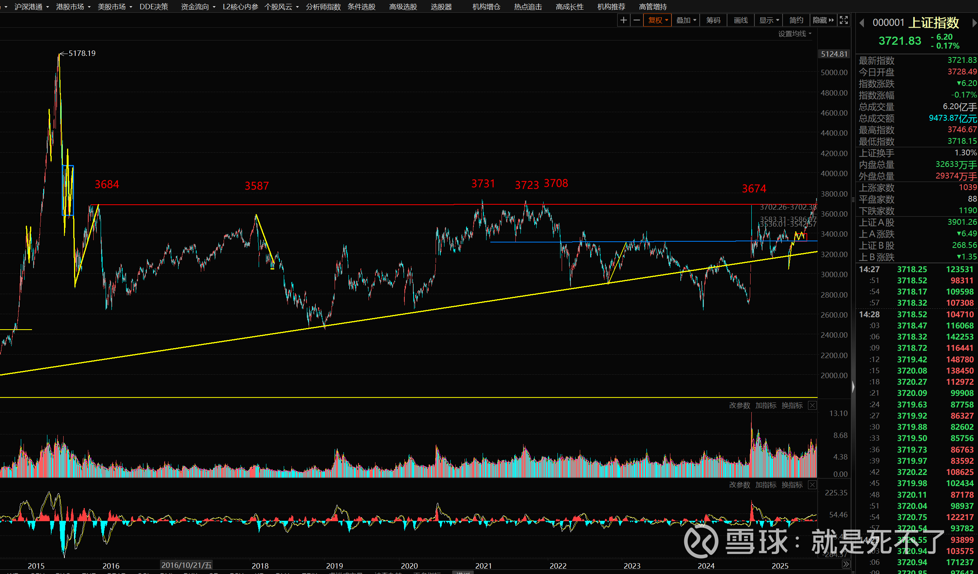The height and width of the screenshot is (574, 978).
Task: Open L2核心内参 menu item
Action: pyautogui.click(x=240, y=7)
